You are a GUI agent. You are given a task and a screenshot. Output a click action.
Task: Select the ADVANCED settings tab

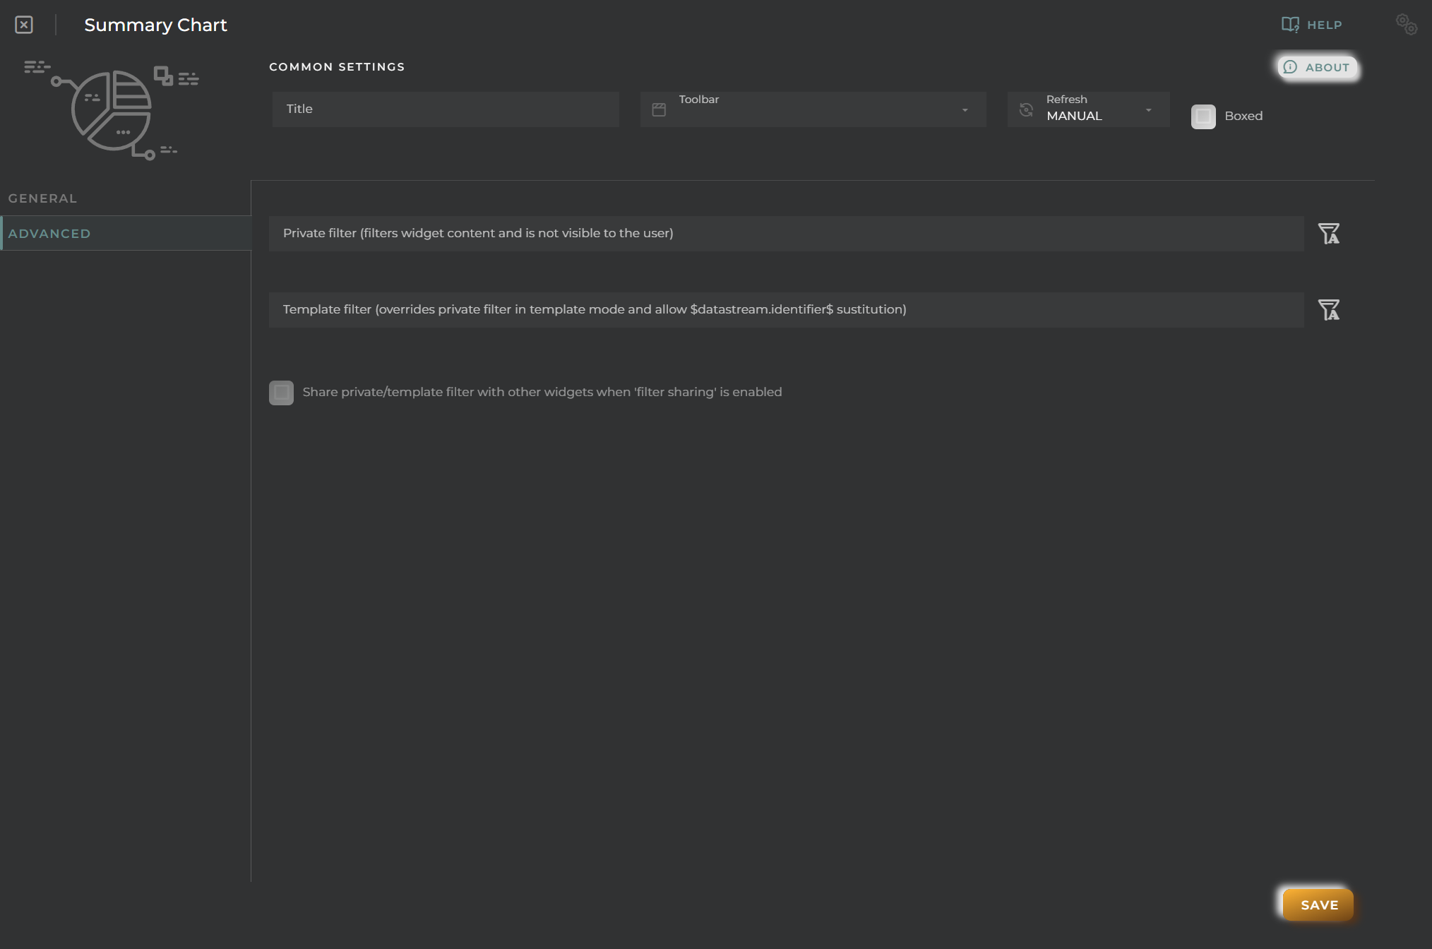[49, 233]
